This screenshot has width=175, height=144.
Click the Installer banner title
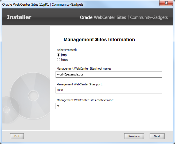point(19,17)
